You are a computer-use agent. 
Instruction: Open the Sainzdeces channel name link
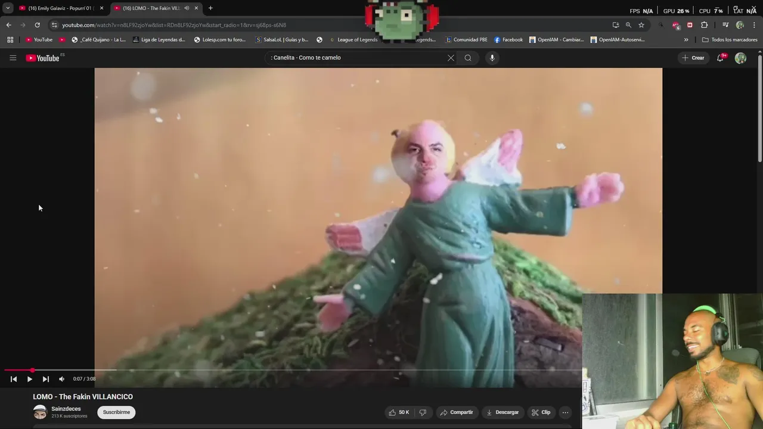coord(66,409)
